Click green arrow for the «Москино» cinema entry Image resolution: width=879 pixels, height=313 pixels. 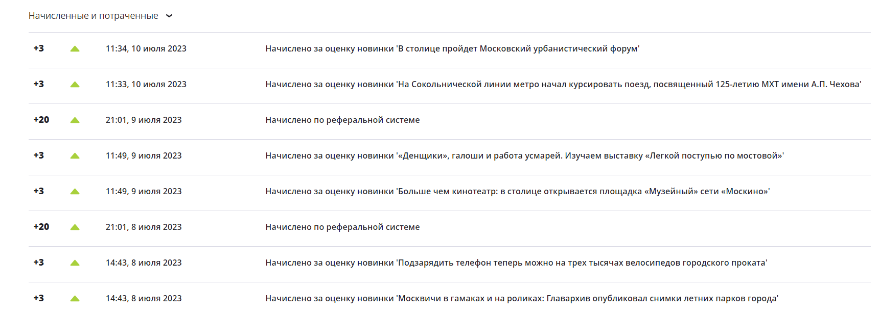[75, 192]
